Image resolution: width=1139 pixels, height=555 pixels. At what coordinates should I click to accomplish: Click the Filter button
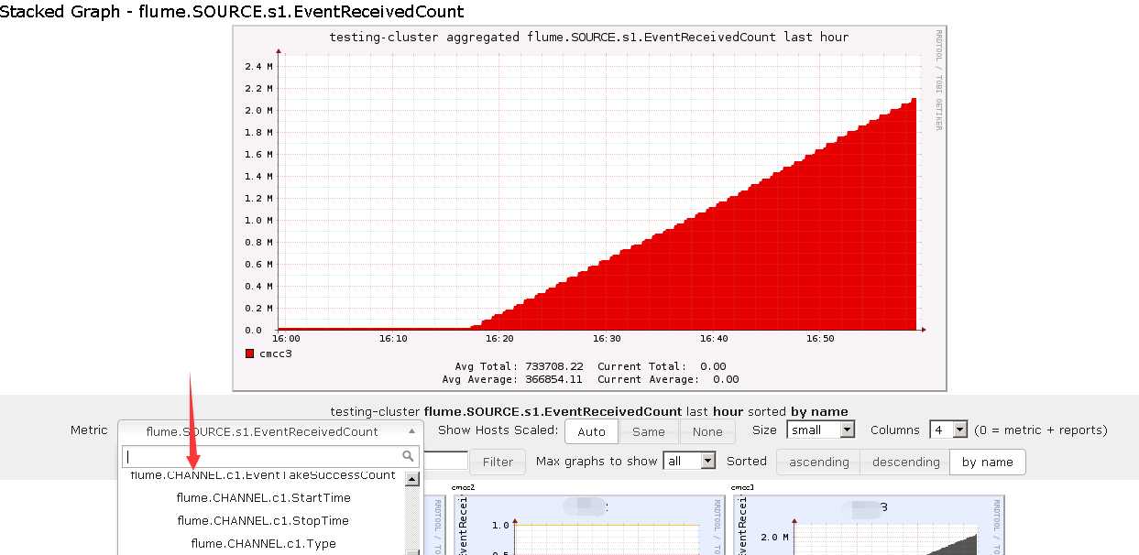click(498, 462)
